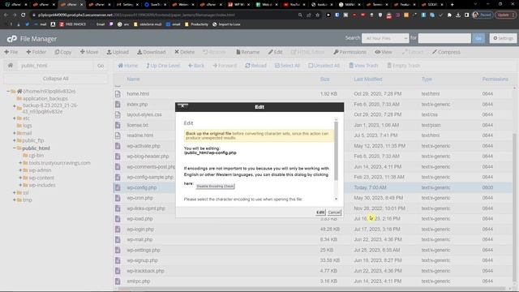This screenshot has height=292, width=519.
Task: Focus the search text field
Action: coord(444,38)
